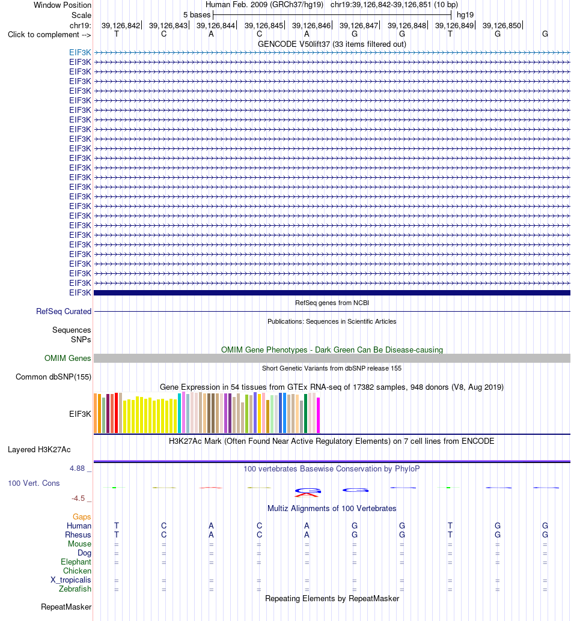Click the 4.88 upper PhyloP scale value
This screenshot has height=621, width=571.
(x=78, y=468)
